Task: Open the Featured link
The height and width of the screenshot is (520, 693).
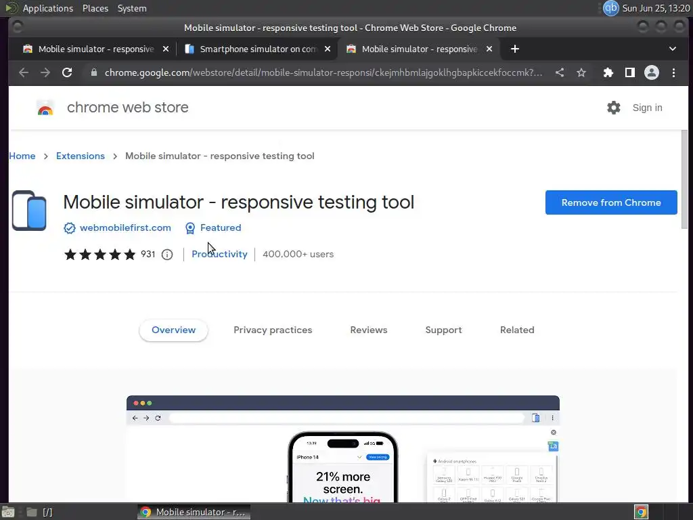Action: point(221,227)
